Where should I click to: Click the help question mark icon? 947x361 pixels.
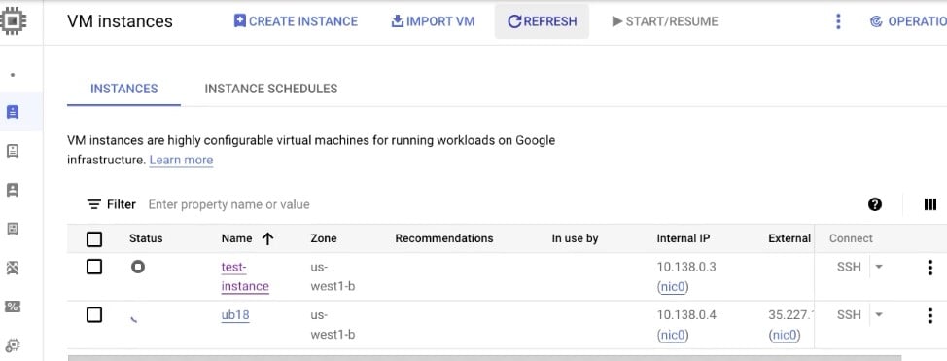[874, 204]
